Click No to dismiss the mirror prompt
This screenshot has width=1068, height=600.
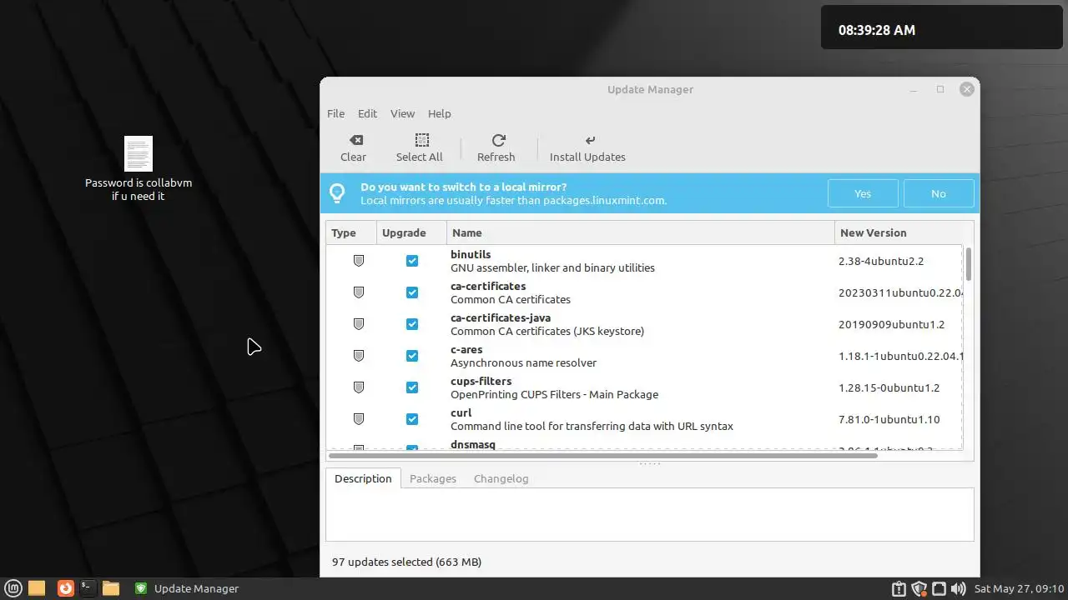click(x=939, y=193)
